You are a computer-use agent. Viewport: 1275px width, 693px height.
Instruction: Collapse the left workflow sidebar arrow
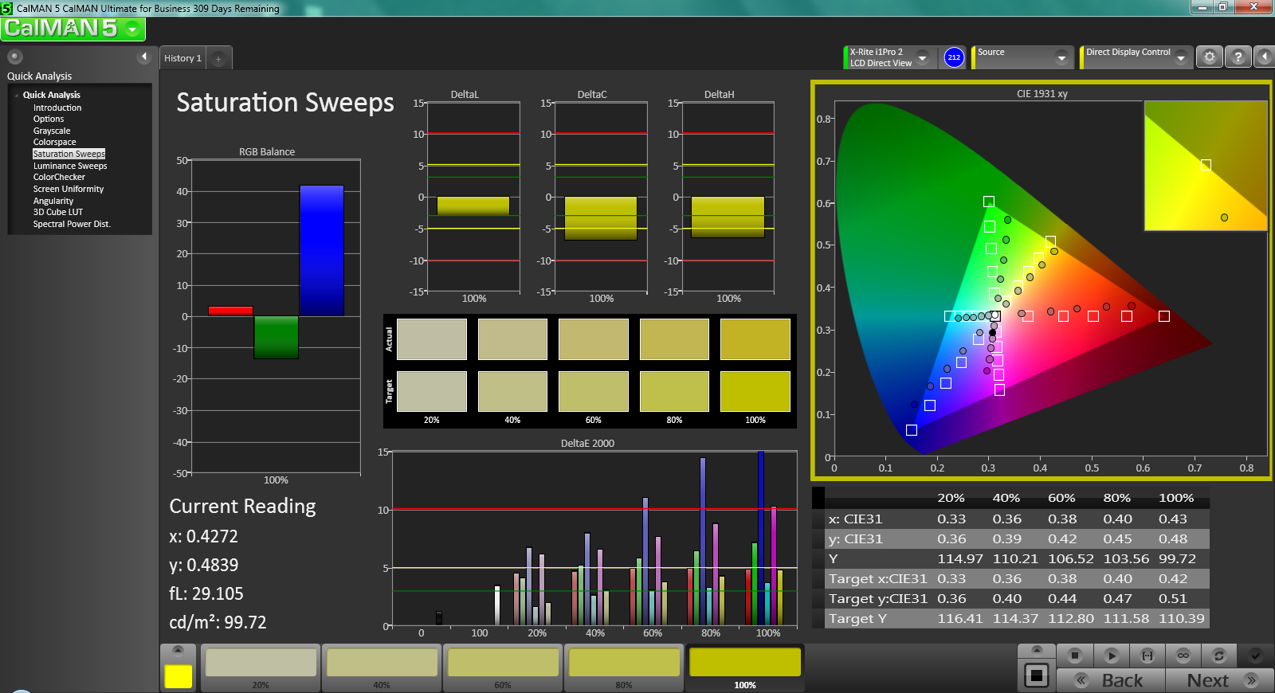coord(143,57)
